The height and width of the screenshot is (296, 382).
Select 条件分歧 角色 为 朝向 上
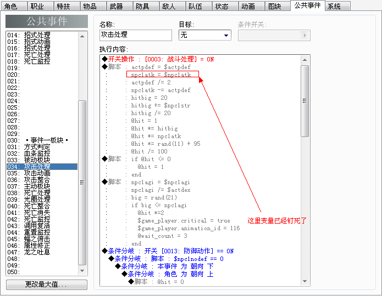(168, 274)
